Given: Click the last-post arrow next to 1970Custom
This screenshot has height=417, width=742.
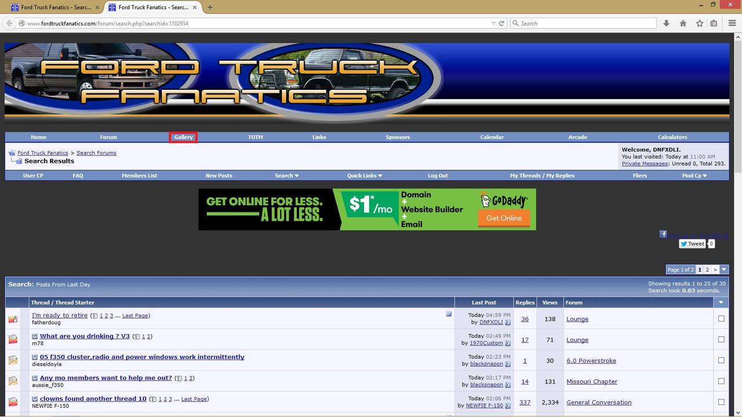Looking at the screenshot, I should (508, 343).
